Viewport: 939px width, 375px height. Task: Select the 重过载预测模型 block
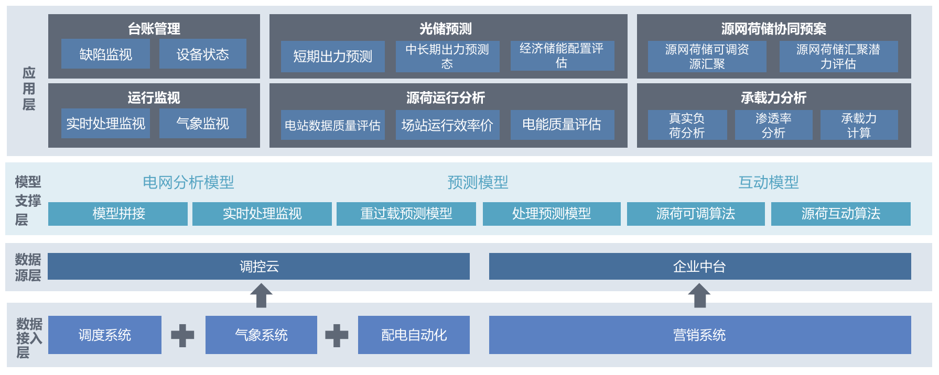coord(406,214)
